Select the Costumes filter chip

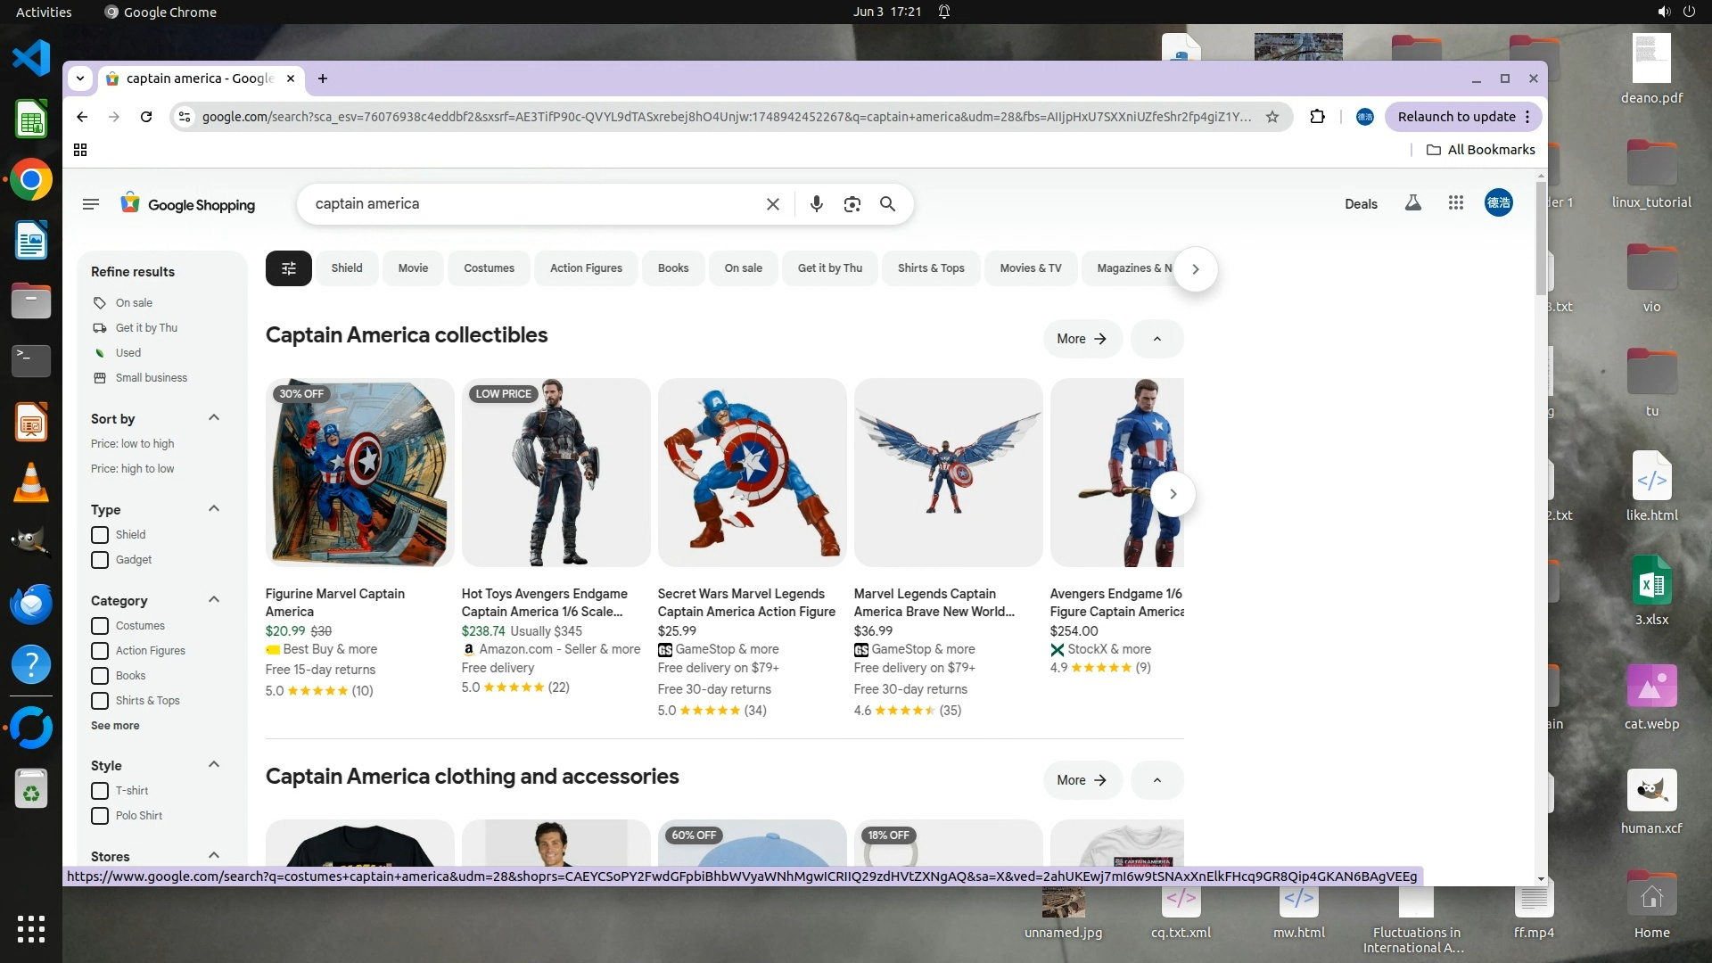489,268
